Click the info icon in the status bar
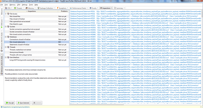The image size is (203, 108). [x=1, y=107]
